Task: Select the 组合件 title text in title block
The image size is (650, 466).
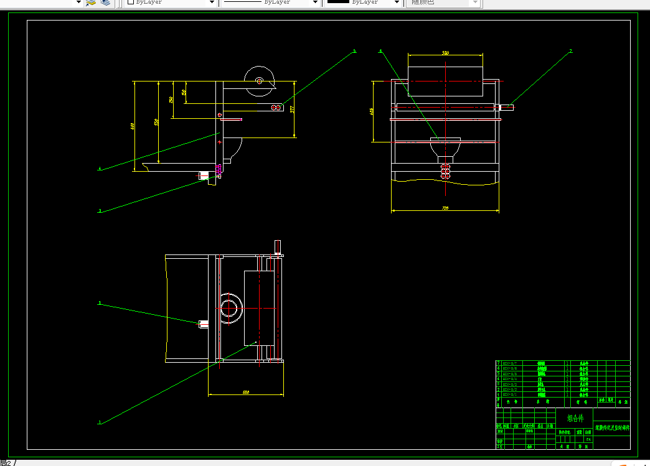Action: pyautogui.click(x=575, y=418)
